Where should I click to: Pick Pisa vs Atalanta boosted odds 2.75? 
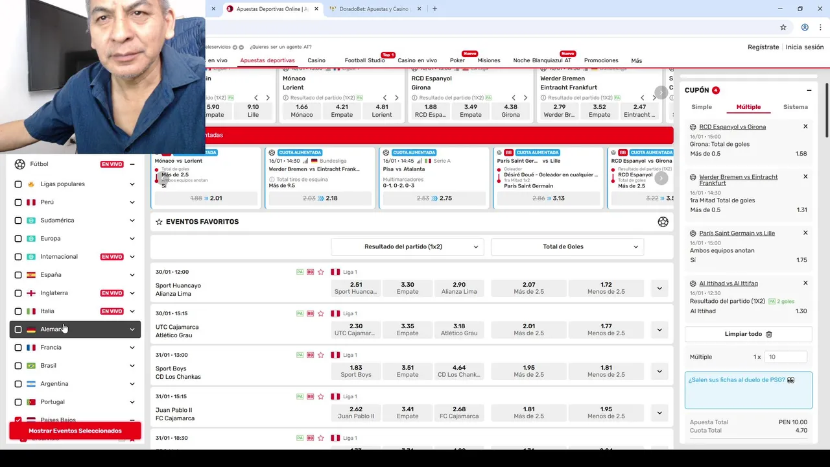[x=433, y=198]
